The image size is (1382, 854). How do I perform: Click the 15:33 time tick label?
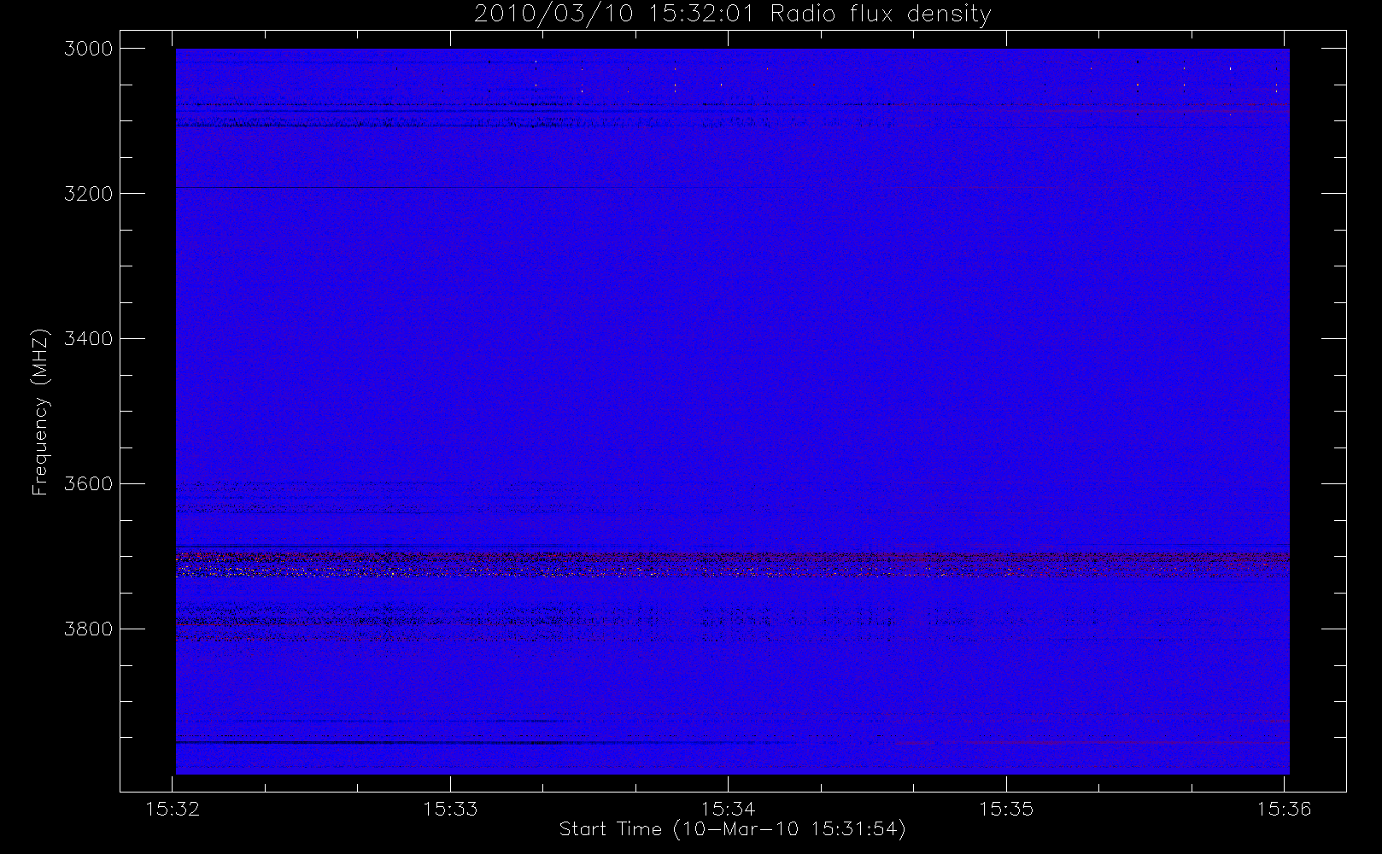(451, 809)
